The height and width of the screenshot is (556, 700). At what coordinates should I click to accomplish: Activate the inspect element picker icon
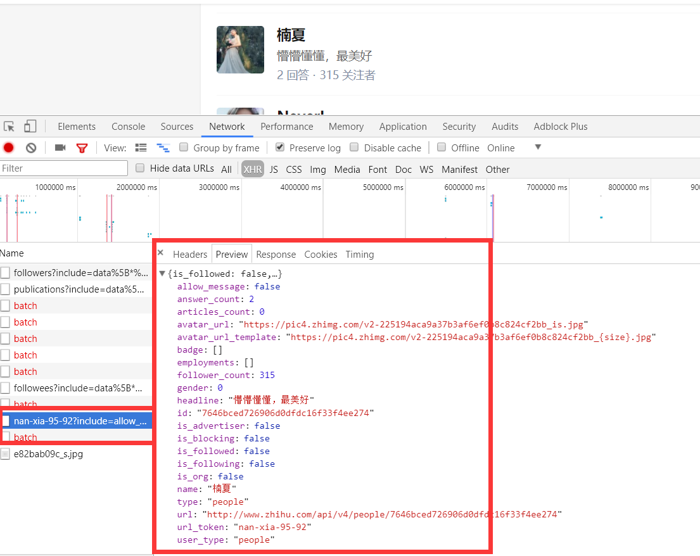pos(9,127)
